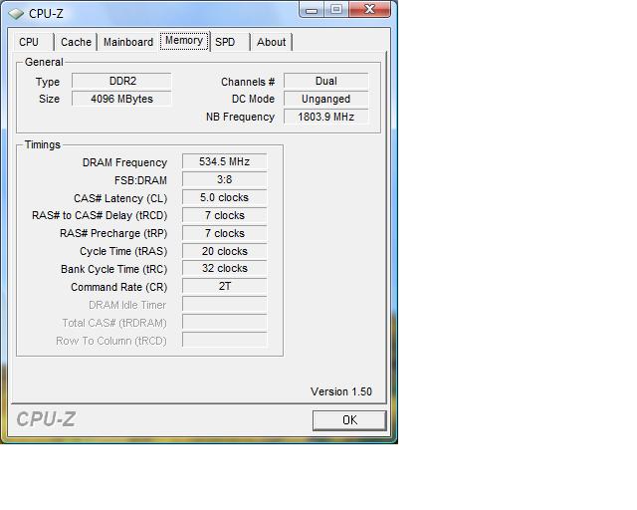Select the 3:8 FSB:DRAM ratio value
The height and width of the screenshot is (510, 637).
click(225, 179)
